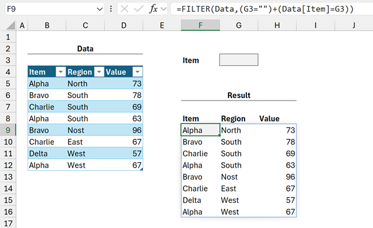Select column E header
373x228 pixels.
coord(162,25)
